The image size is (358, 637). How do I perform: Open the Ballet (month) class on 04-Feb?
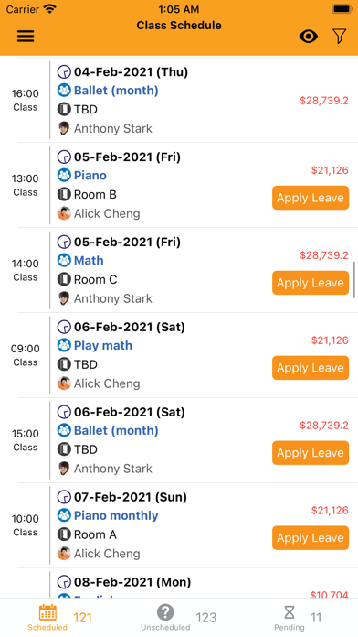click(116, 91)
